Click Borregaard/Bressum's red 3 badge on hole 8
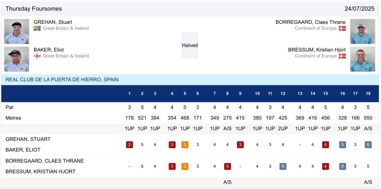 click(228, 166)
